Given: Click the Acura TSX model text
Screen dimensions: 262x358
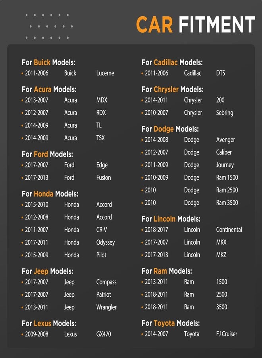Looking at the screenshot, I should pos(100,138).
